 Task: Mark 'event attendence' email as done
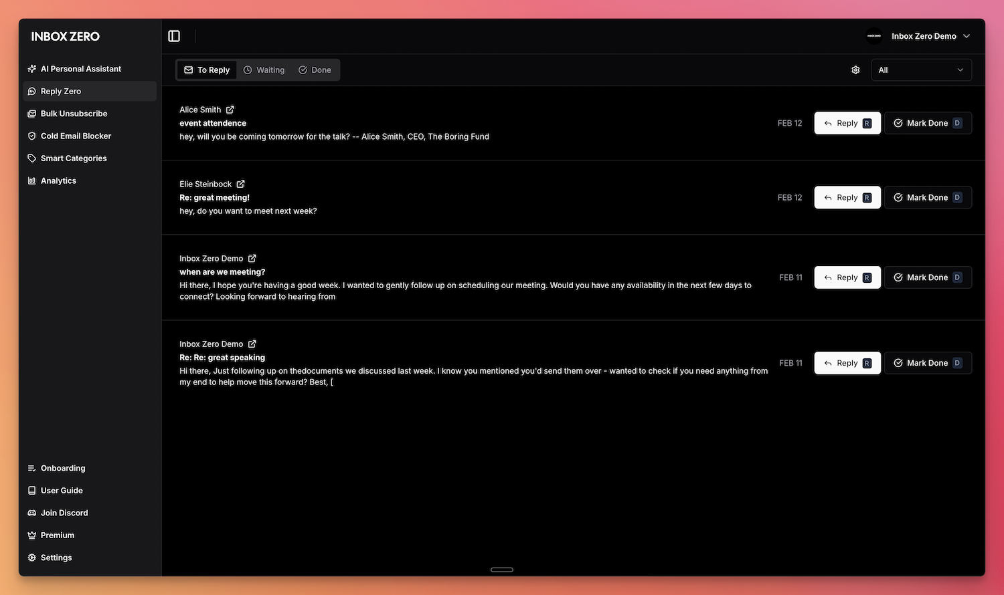pyautogui.click(x=928, y=123)
